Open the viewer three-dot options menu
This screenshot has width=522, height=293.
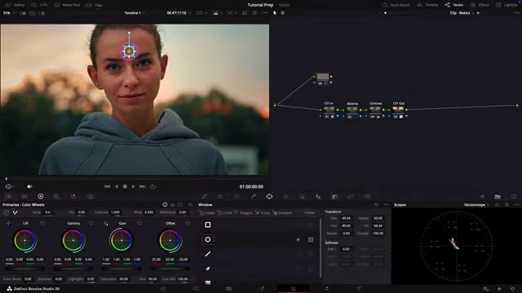click(x=264, y=13)
